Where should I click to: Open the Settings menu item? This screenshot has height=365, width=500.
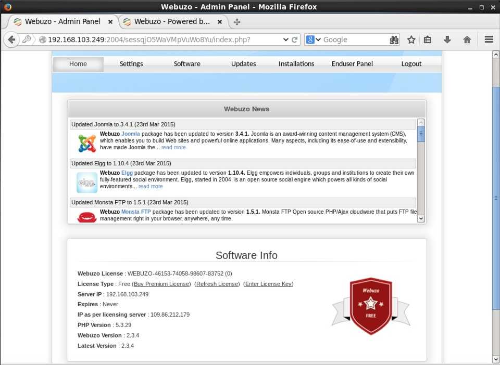pos(131,64)
